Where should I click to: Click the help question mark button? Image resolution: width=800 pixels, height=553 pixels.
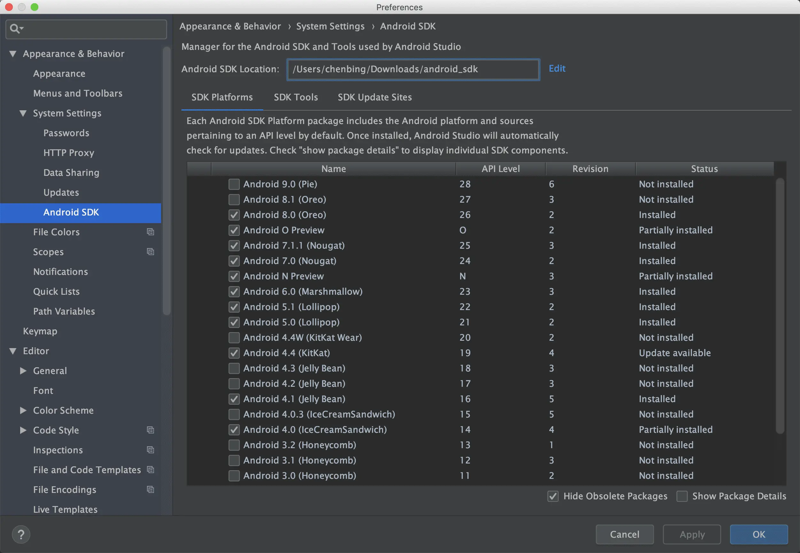click(21, 534)
